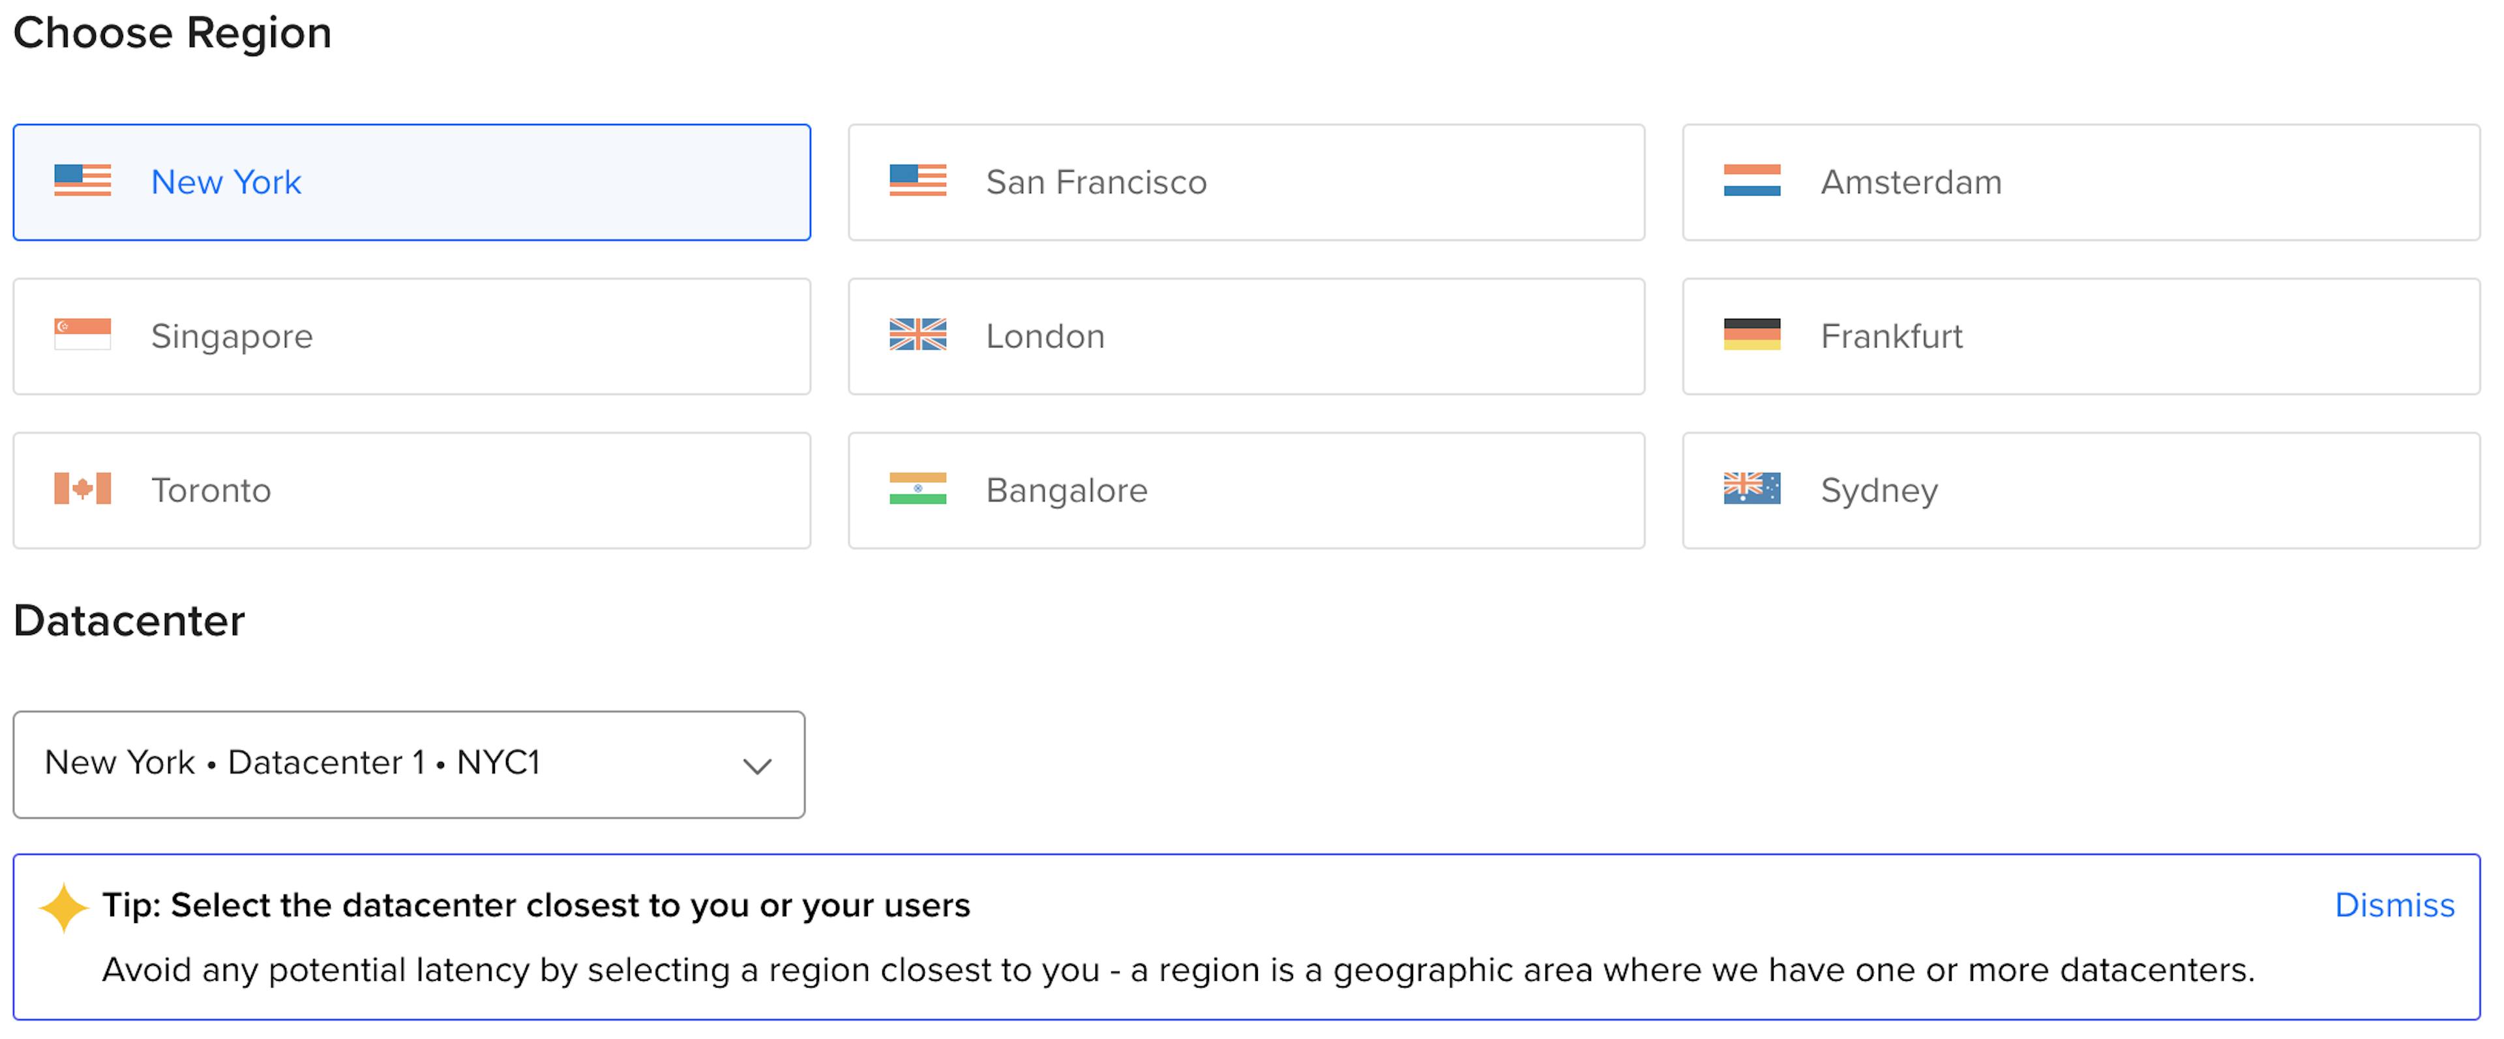Screen dimensions: 2504x1039
Task: Click the Canadian flag icon for Toronto
Action: 83,489
